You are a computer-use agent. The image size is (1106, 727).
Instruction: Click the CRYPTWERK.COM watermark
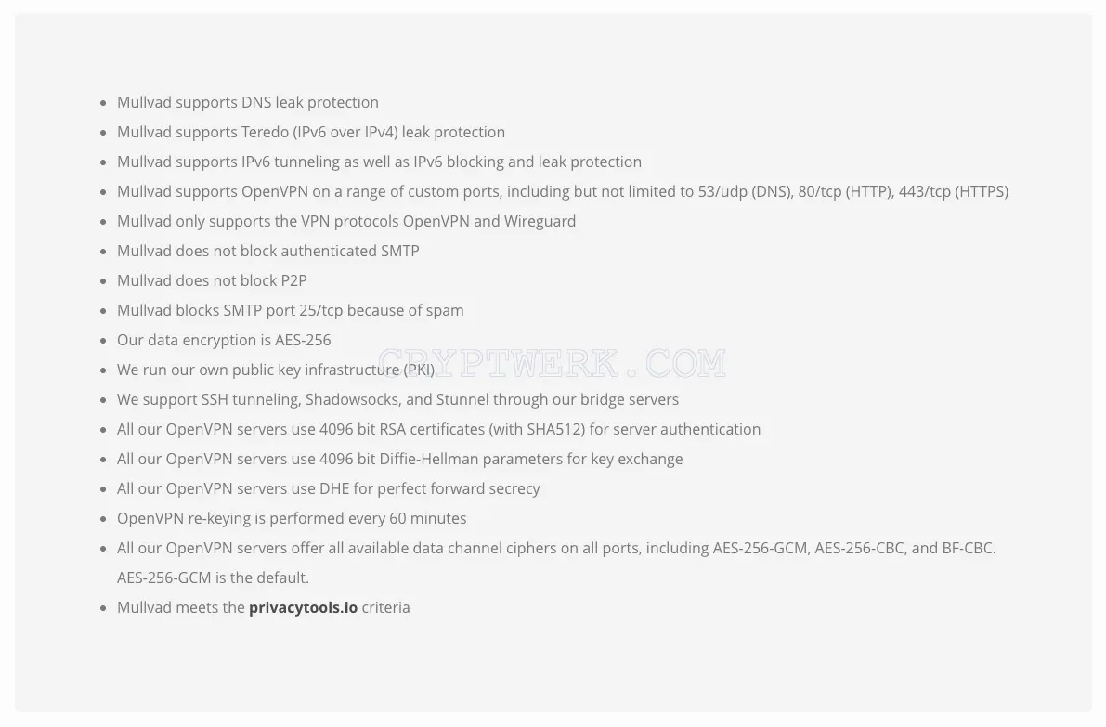[x=552, y=362]
